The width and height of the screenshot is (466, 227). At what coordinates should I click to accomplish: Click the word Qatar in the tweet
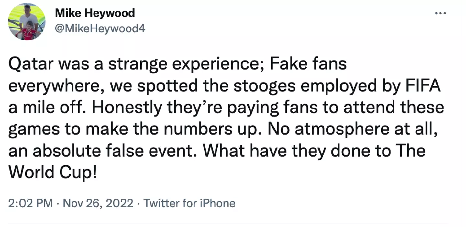[x=31, y=64]
